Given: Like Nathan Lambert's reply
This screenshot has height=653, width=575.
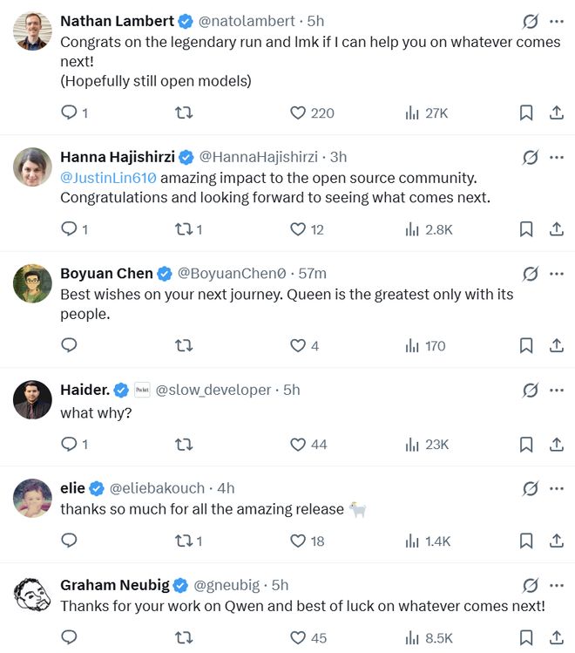Looking at the screenshot, I should tap(299, 112).
